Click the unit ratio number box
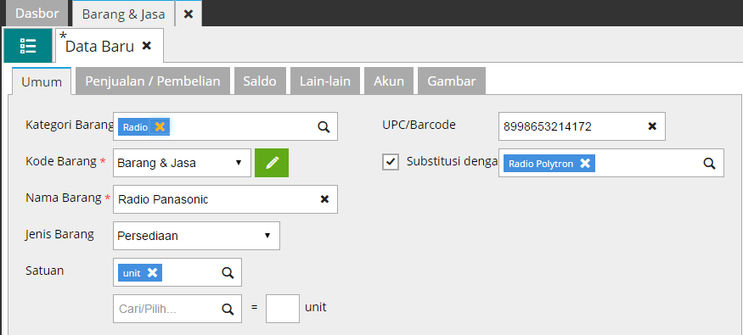This screenshot has width=743, height=335. pos(283,309)
